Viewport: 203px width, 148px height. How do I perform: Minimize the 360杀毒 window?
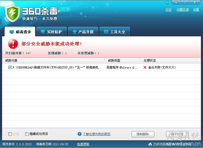(x=185, y=2)
